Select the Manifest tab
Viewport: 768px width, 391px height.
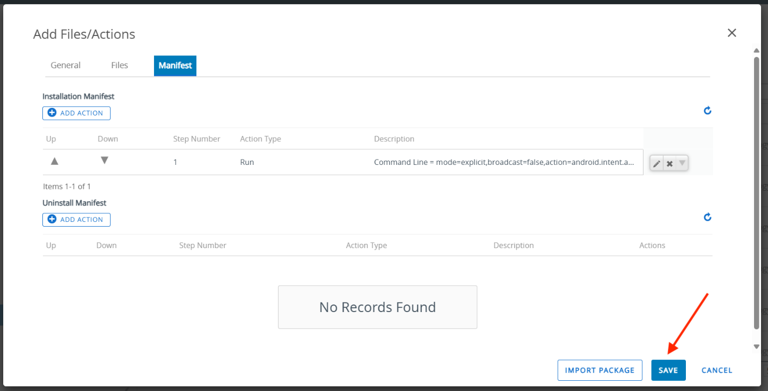[175, 66]
